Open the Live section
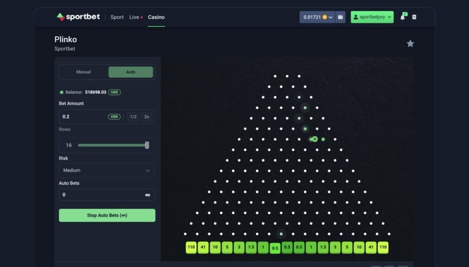 [136, 17]
